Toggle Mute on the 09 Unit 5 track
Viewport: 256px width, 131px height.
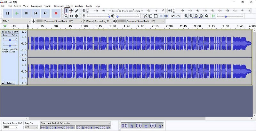coord(5,35)
